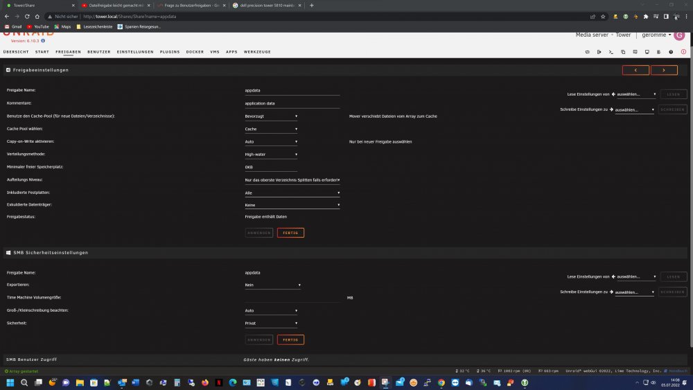This screenshot has width=693, height=390.
Task: Bookmark page with the star icon
Action: [x=603, y=17]
